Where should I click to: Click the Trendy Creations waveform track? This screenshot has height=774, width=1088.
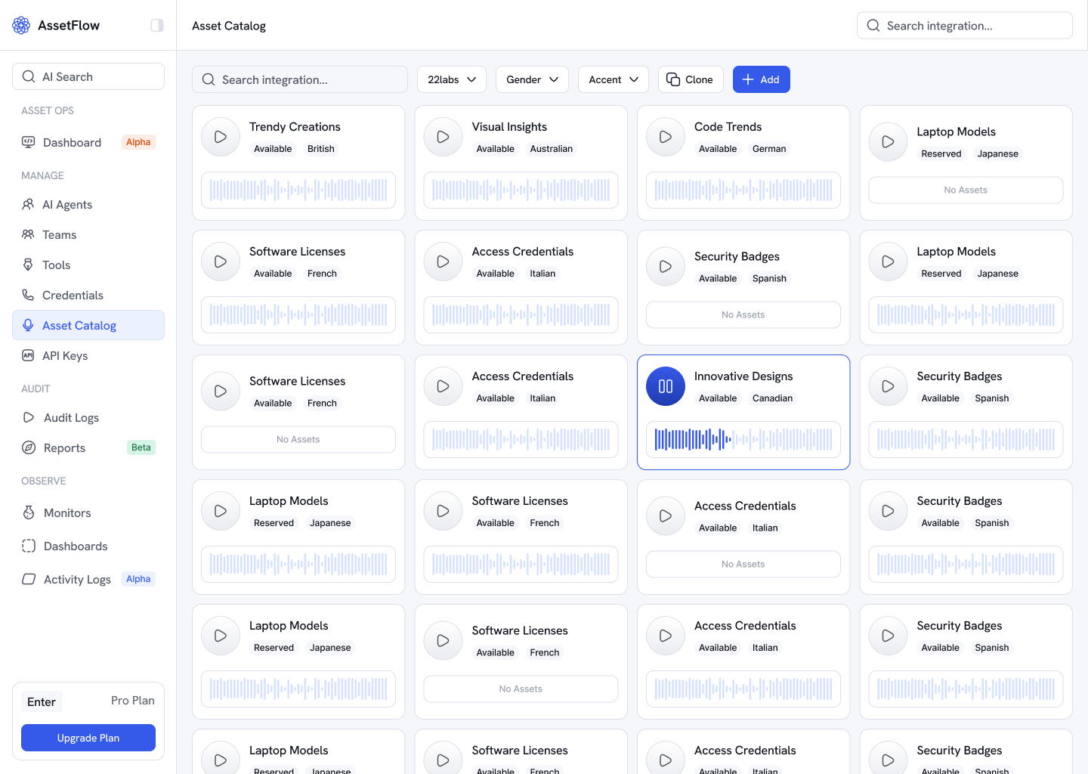tap(298, 190)
